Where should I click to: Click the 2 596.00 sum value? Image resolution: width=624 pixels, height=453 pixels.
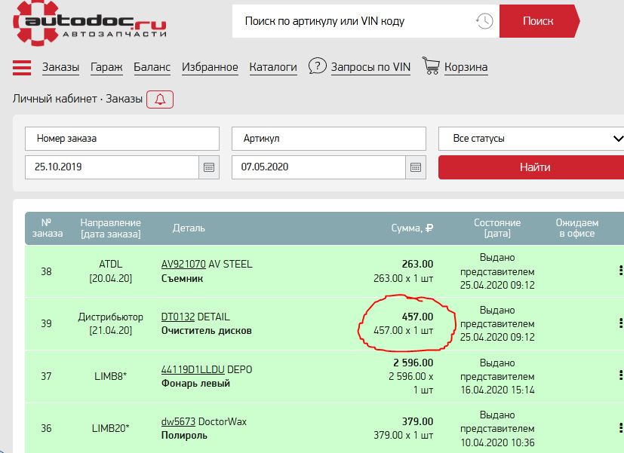(x=413, y=363)
